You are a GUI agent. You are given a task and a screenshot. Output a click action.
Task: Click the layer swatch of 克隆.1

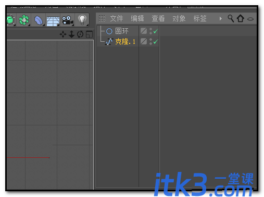[144, 41]
